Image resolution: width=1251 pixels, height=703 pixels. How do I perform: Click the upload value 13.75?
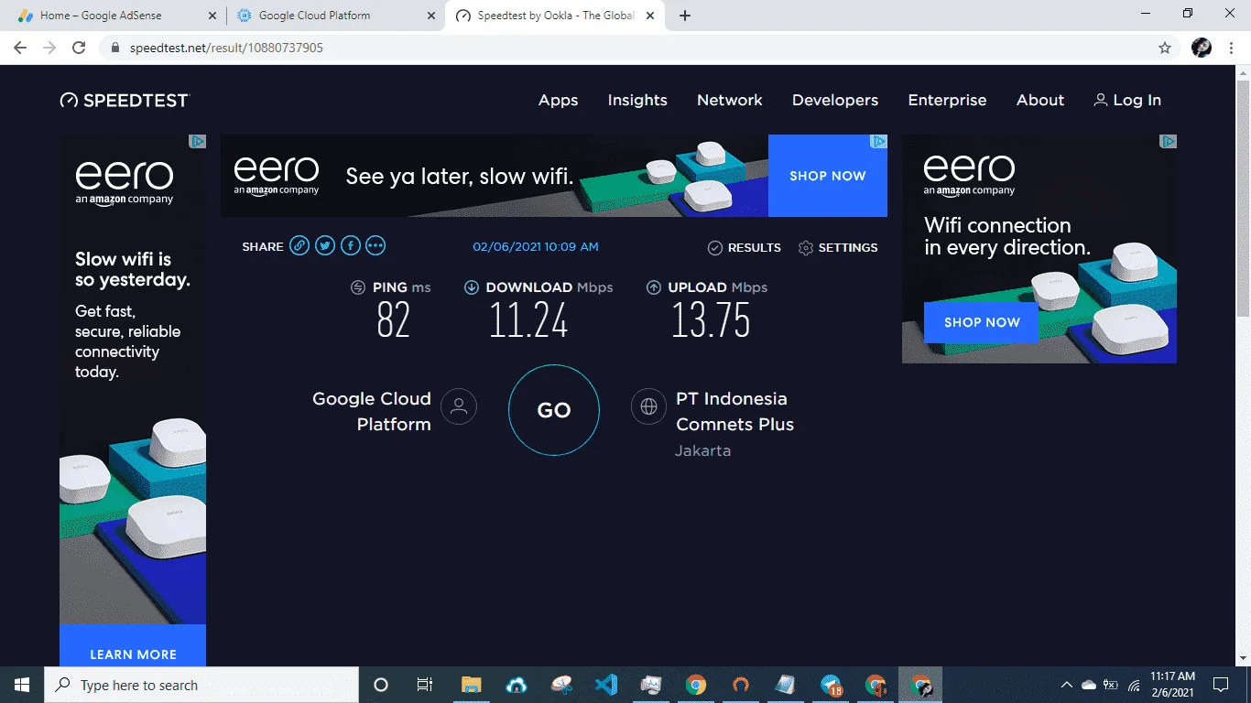pyautogui.click(x=711, y=319)
